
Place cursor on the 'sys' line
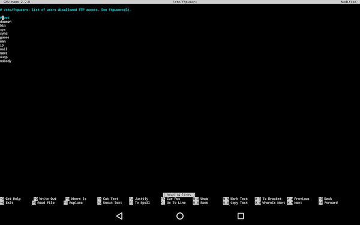point(3,29)
